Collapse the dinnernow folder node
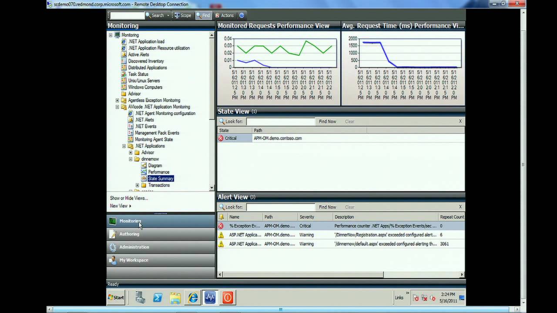This screenshot has width=557, height=313. pos(131,159)
